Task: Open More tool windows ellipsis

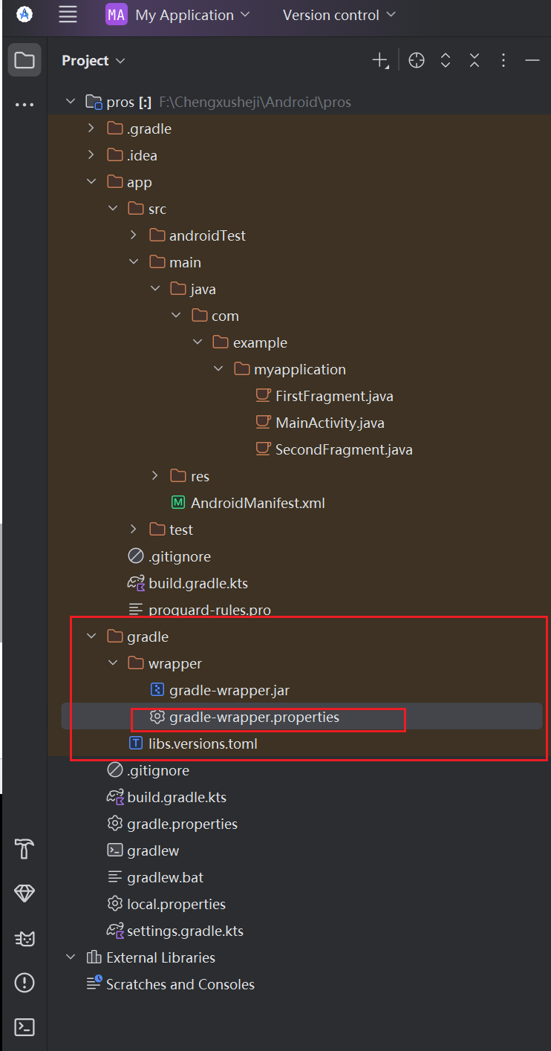Action: click(25, 105)
